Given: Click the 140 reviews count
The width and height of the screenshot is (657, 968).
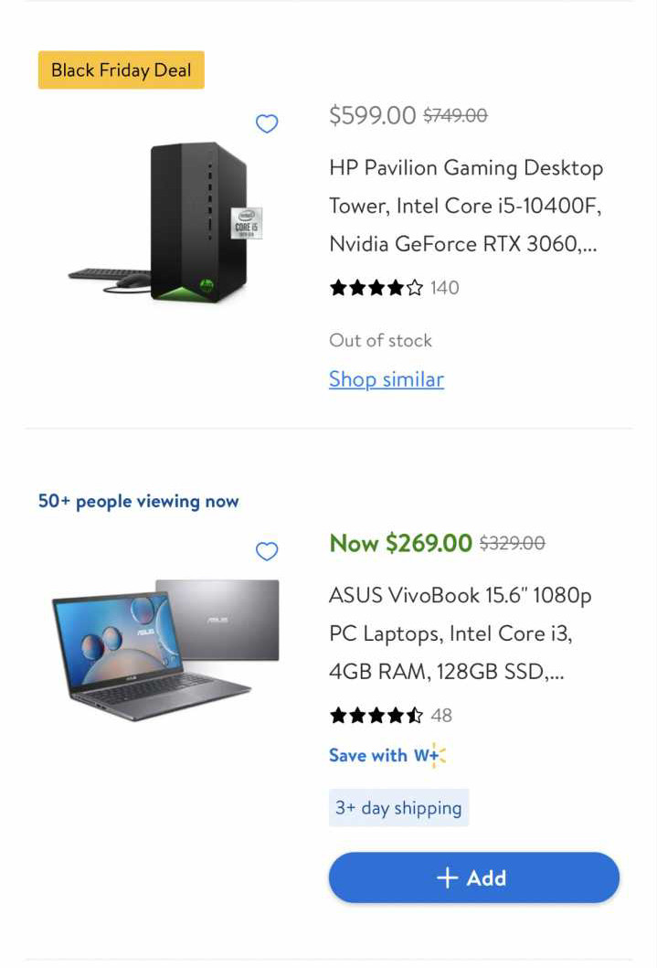Looking at the screenshot, I should pyautogui.click(x=444, y=288).
